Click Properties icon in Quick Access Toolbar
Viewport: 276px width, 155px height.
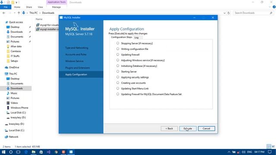coord(8,2)
